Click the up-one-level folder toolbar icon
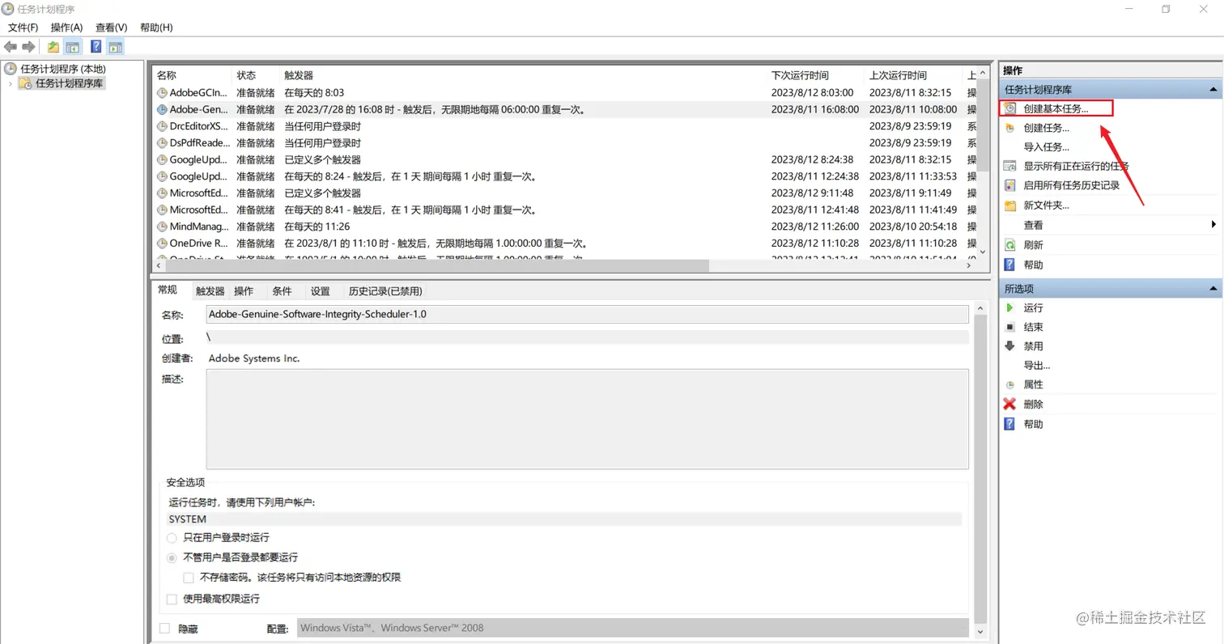The width and height of the screenshot is (1224, 644). 53,47
